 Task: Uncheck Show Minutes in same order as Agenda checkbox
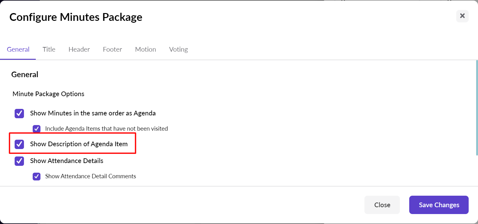click(19, 114)
